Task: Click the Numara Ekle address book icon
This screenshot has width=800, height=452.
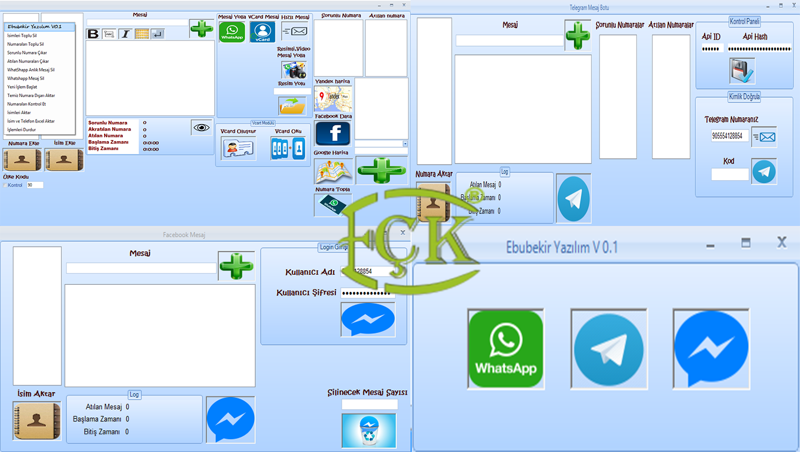Action: pos(22,159)
